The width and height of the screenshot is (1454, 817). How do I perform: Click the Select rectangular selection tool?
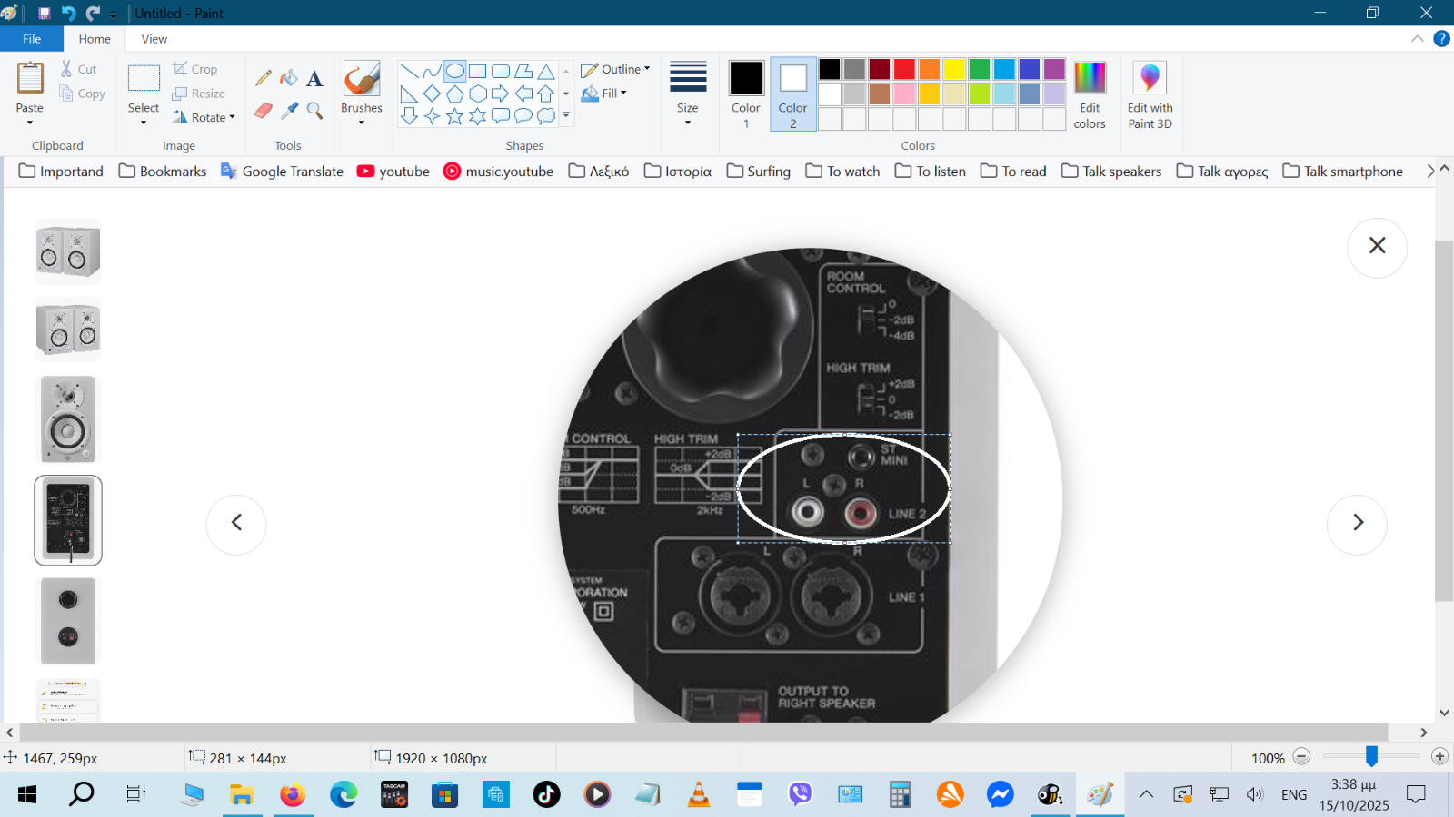(x=144, y=79)
